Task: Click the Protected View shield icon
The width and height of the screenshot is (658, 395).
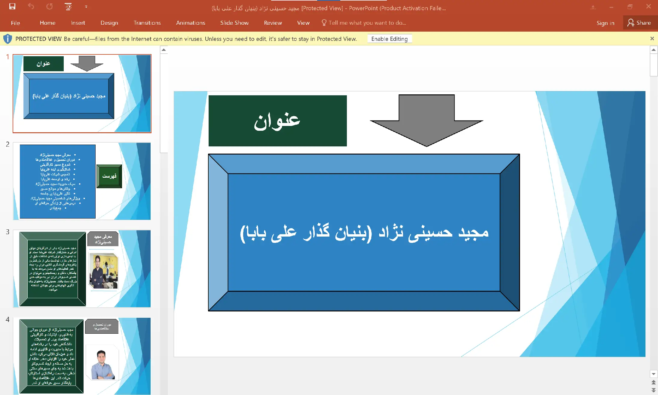Action: (8, 39)
